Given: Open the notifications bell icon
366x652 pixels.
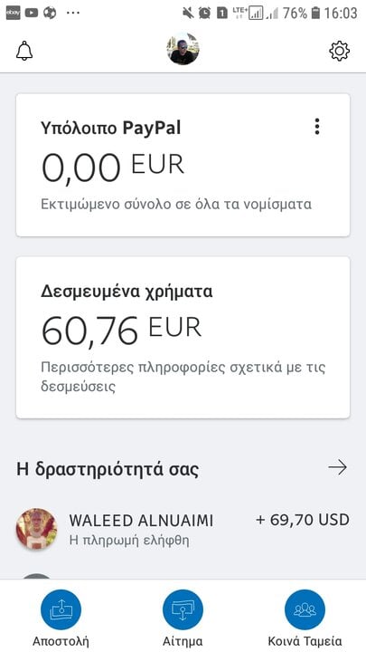Looking at the screenshot, I should click(x=24, y=51).
